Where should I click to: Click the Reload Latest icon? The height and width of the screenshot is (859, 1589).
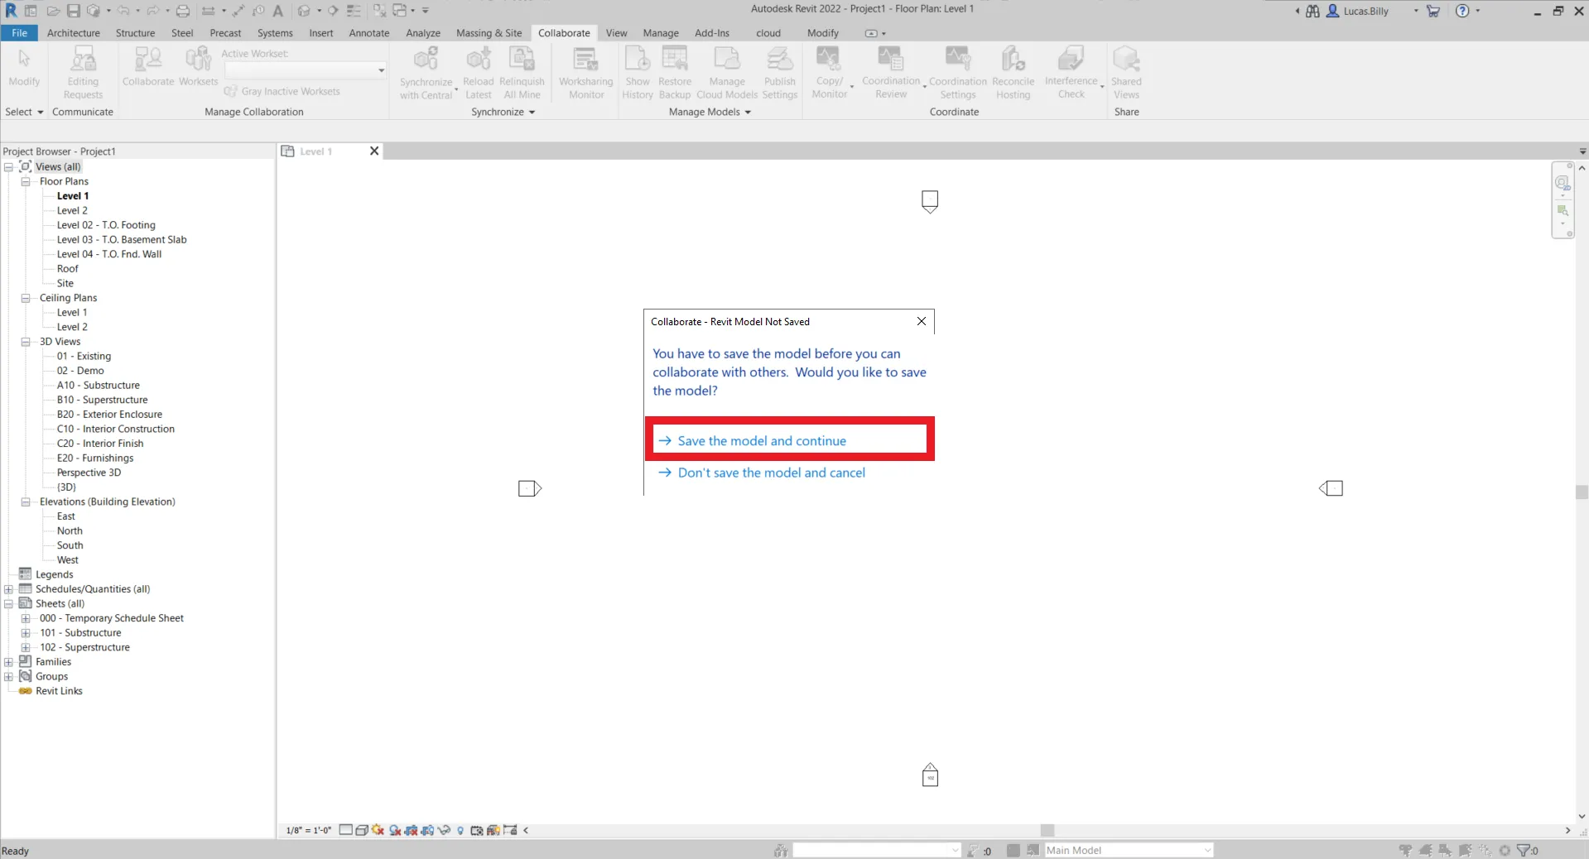pos(479,60)
